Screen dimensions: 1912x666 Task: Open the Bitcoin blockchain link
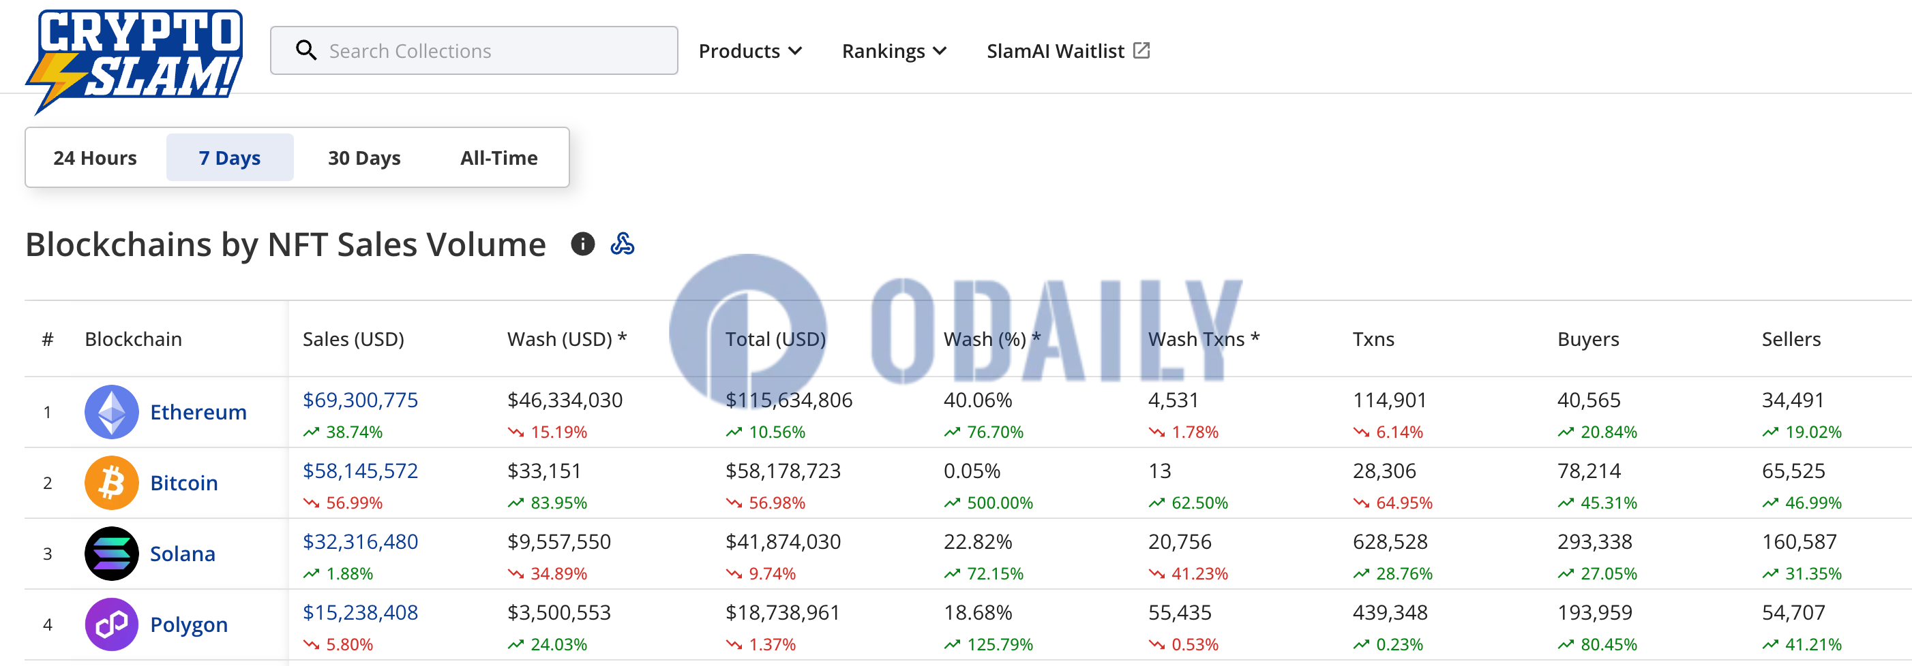pos(184,483)
